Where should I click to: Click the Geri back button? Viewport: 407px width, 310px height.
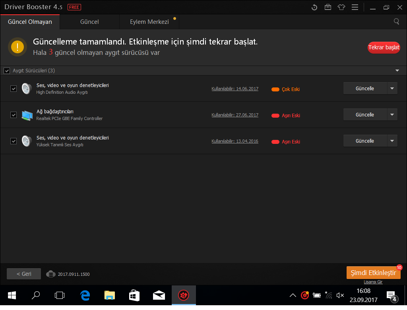(x=24, y=274)
